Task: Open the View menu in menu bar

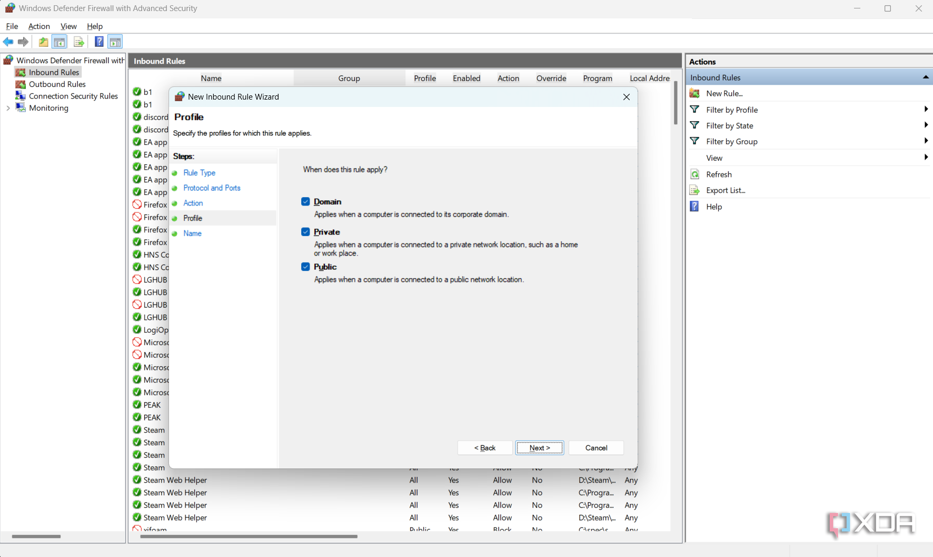Action: coord(68,26)
